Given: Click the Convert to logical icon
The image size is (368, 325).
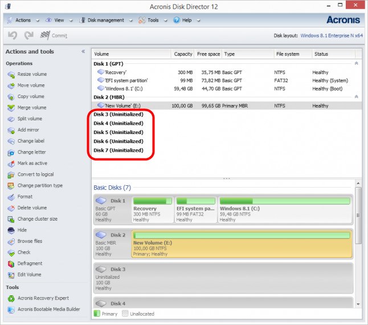Looking at the screenshot, I should (x=11, y=174).
